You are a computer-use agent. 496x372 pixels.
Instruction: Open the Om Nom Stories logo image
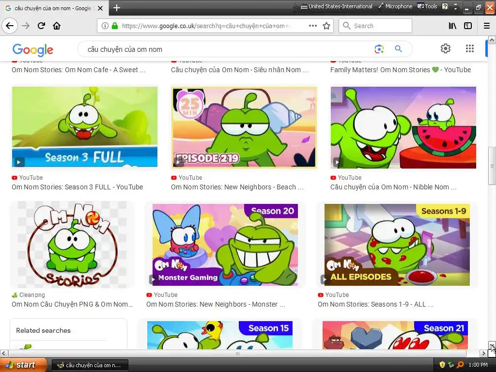tap(73, 245)
